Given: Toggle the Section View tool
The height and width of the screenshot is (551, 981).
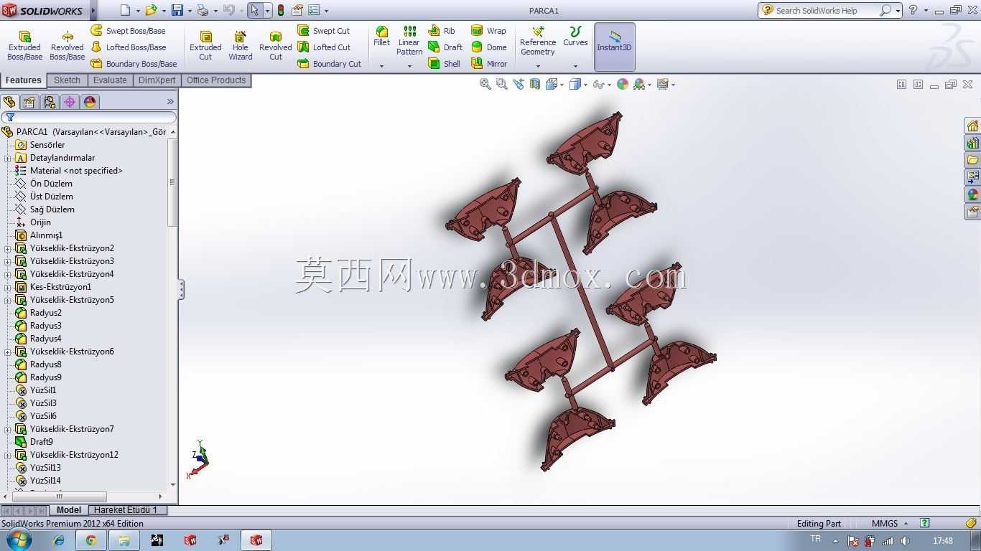Looking at the screenshot, I should [x=534, y=84].
